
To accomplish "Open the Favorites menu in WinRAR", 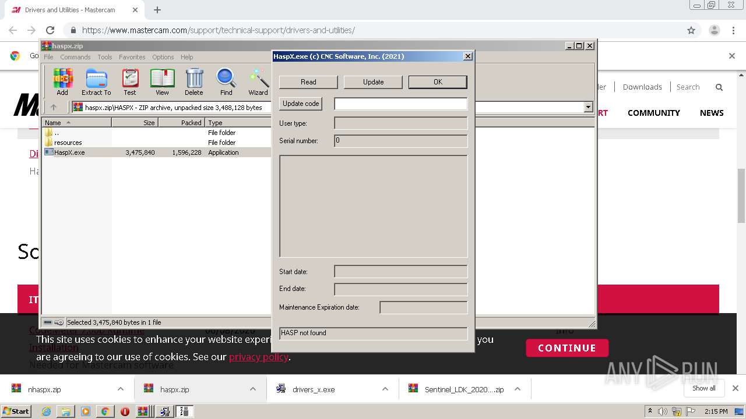I will (132, 57).
